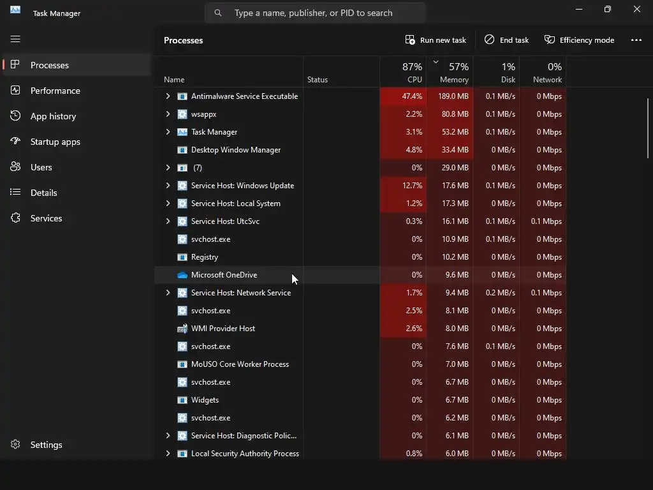Select the Registry process row
This screenshot has width=653, height=490.
pos(360,257)
